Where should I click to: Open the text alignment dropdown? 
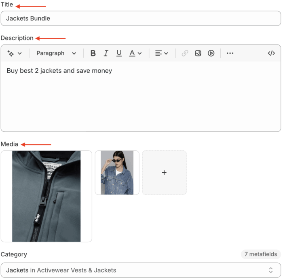tap(162, 53)
